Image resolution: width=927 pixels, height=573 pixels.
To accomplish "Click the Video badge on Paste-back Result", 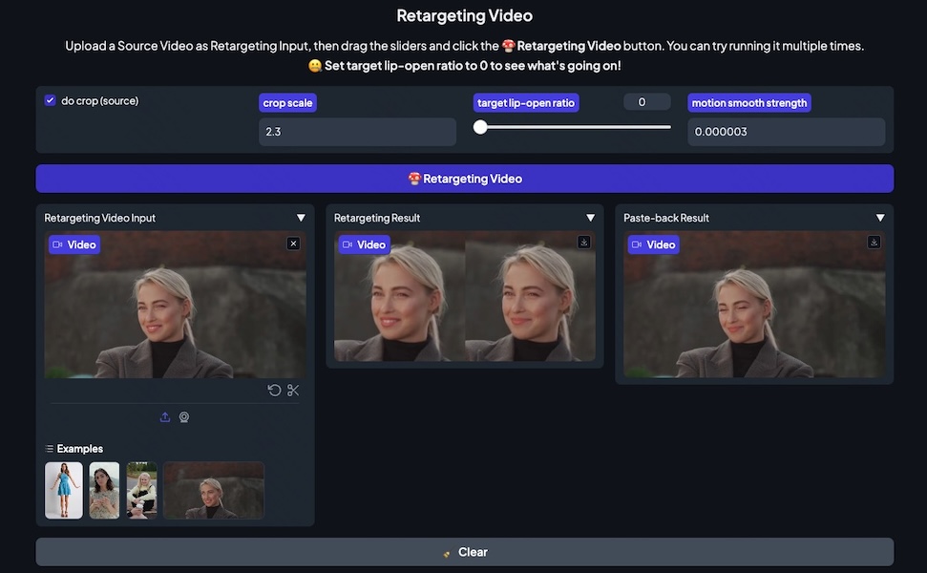I will point(655,244).
